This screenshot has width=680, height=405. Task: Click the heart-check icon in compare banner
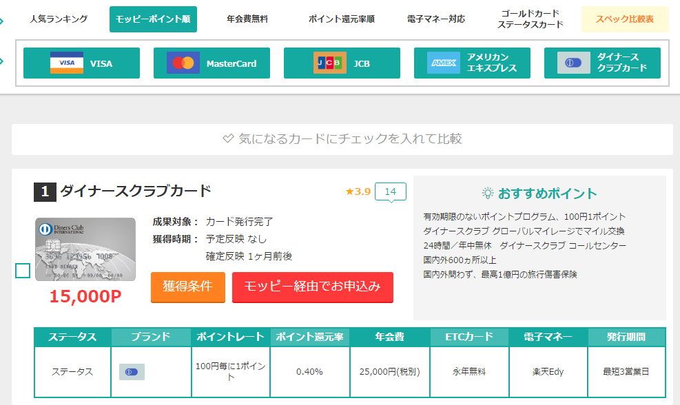coord(228,138)
